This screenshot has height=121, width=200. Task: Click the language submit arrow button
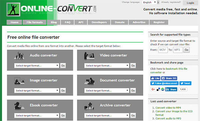pos(158,2)
